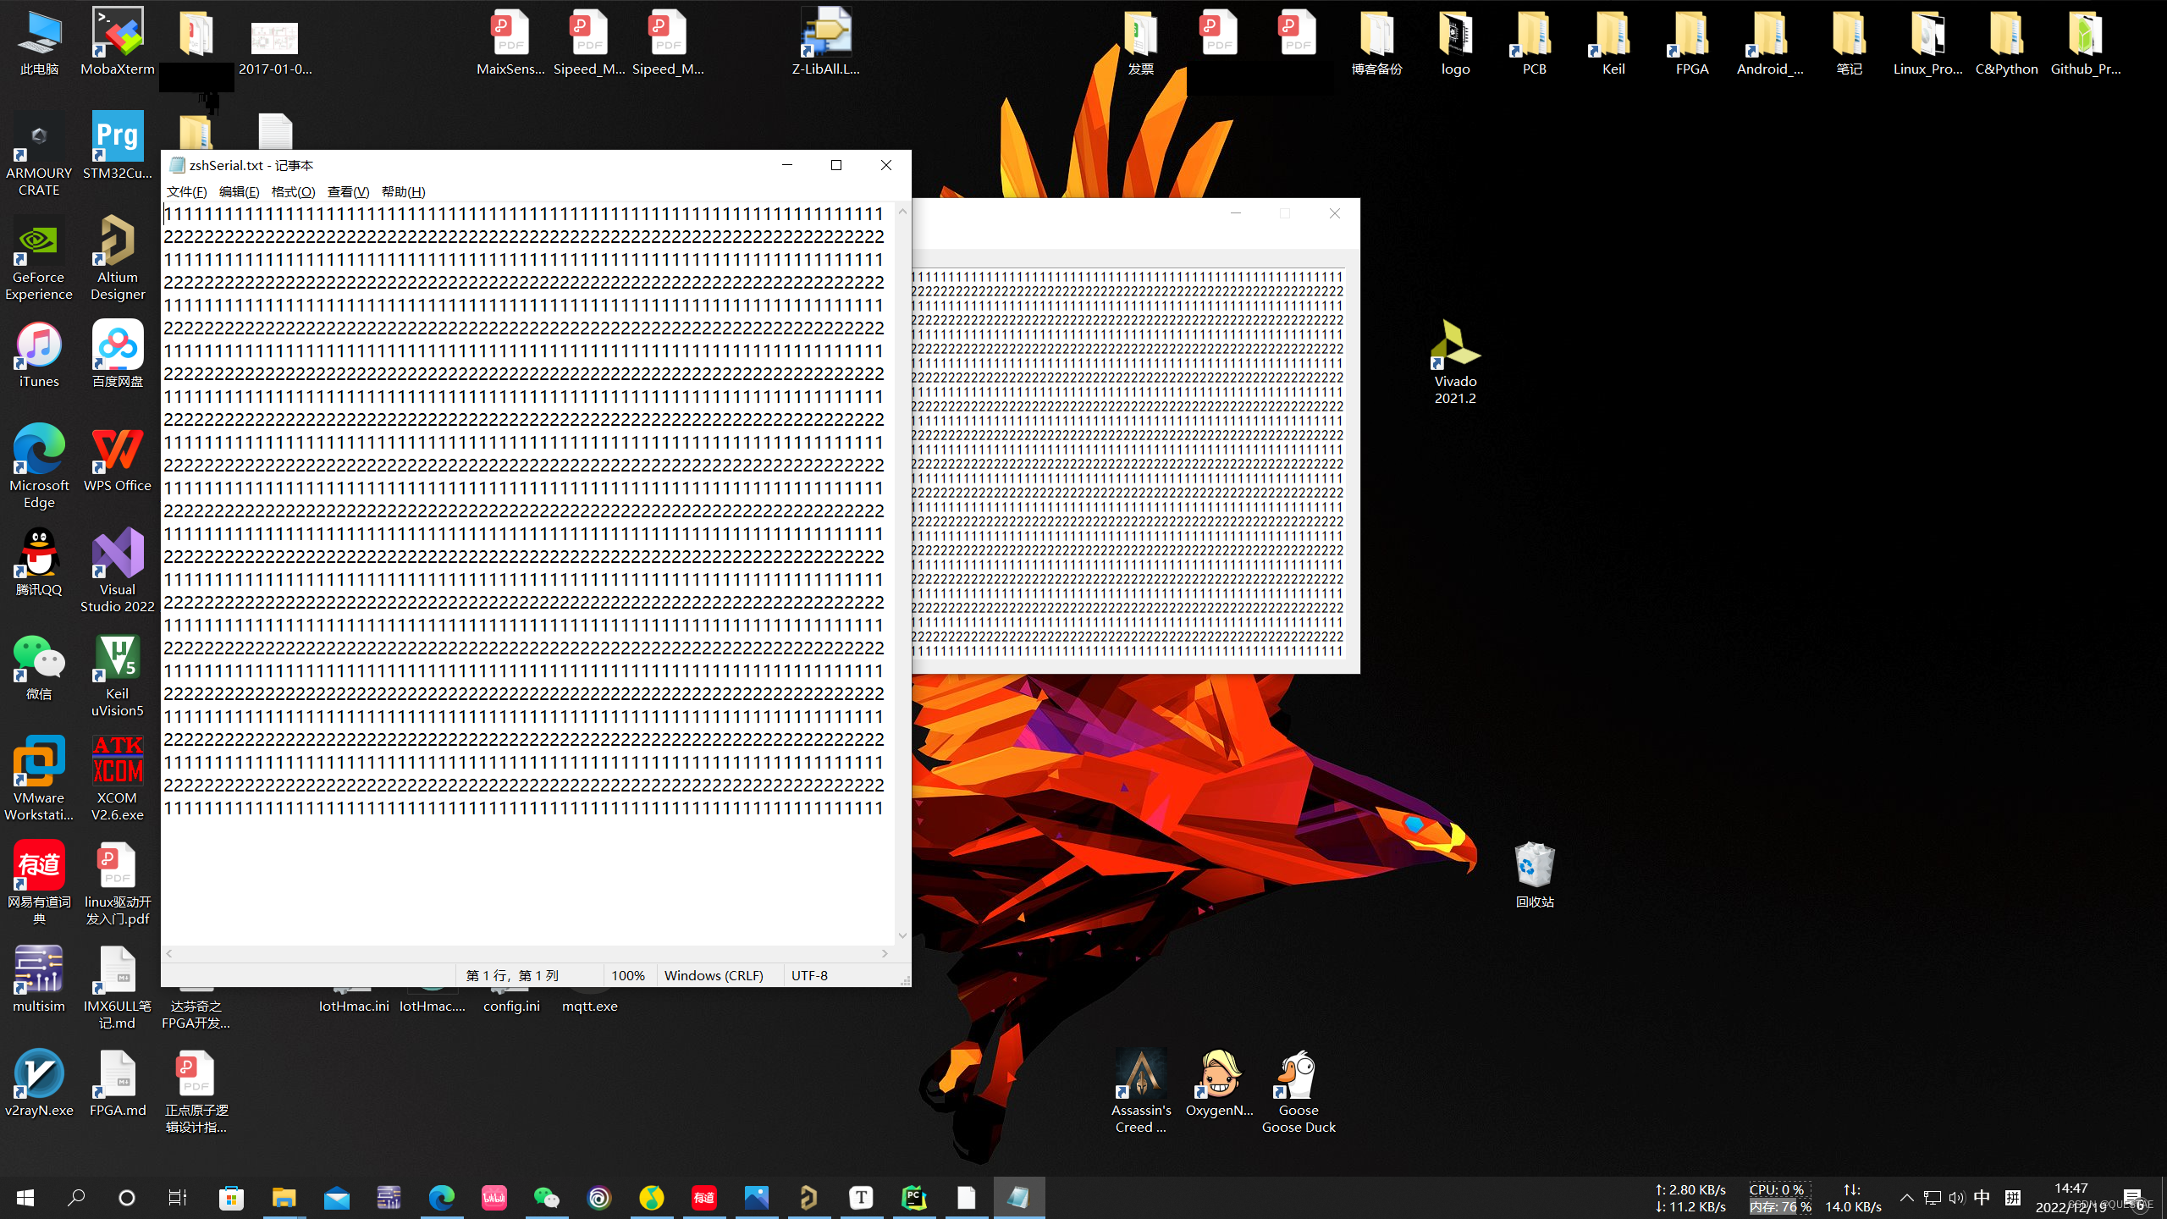Image resolution: width=2167 pixels, height=1219 pixels.
Task: Click Notepad horizontal scrollbar right arrow
Action: click(x=885, y=954)
